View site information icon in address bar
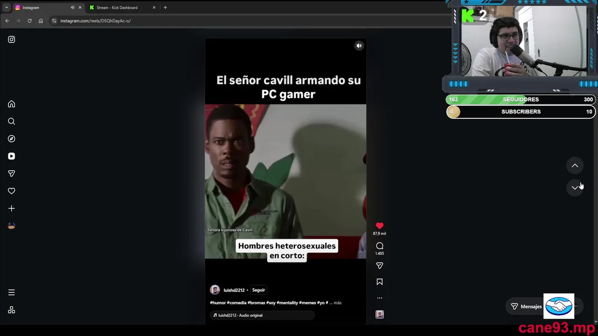 click(54, 21)
